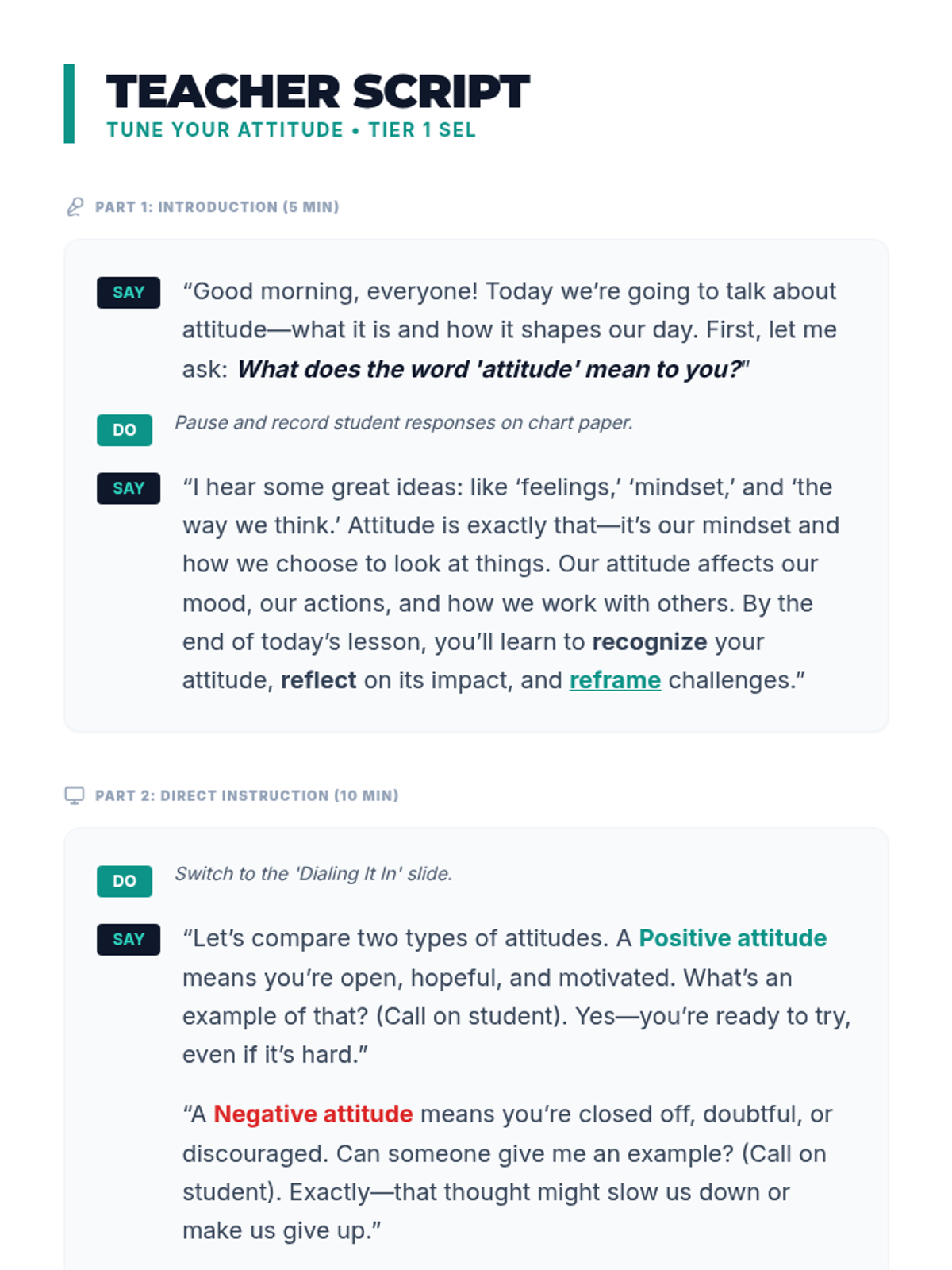Screen dimensions: 952x1270
Task: Click the SAY badge beside "Good morning, everyone"
Action: tap(129, 292)
